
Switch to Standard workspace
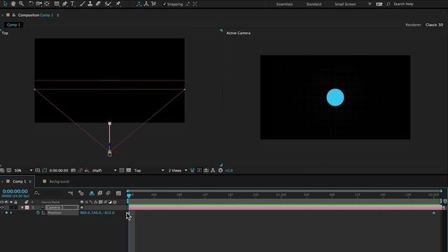tap(314, 4)
